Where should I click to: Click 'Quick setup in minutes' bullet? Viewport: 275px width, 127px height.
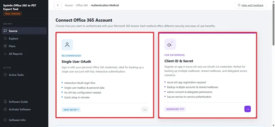coord(77,97)
